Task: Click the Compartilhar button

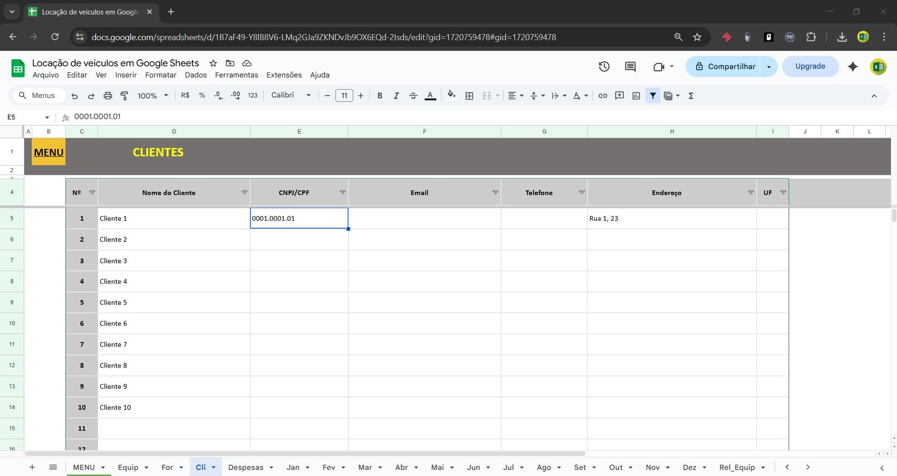Action: click(x=724, y=67)
